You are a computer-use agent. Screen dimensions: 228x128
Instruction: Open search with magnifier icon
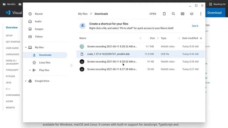pos(173,14)
